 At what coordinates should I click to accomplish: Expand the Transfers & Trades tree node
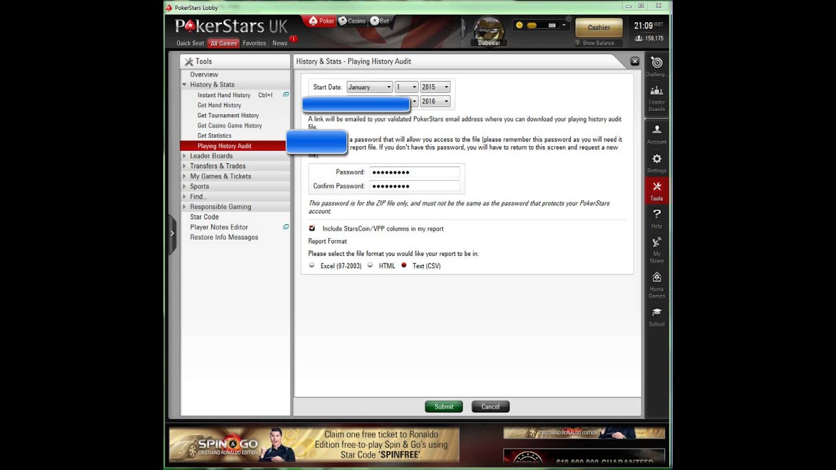point(184,166)
